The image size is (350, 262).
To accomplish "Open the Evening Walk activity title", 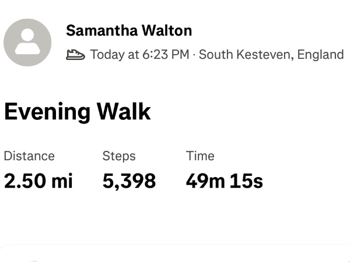I will coord(78,111).
